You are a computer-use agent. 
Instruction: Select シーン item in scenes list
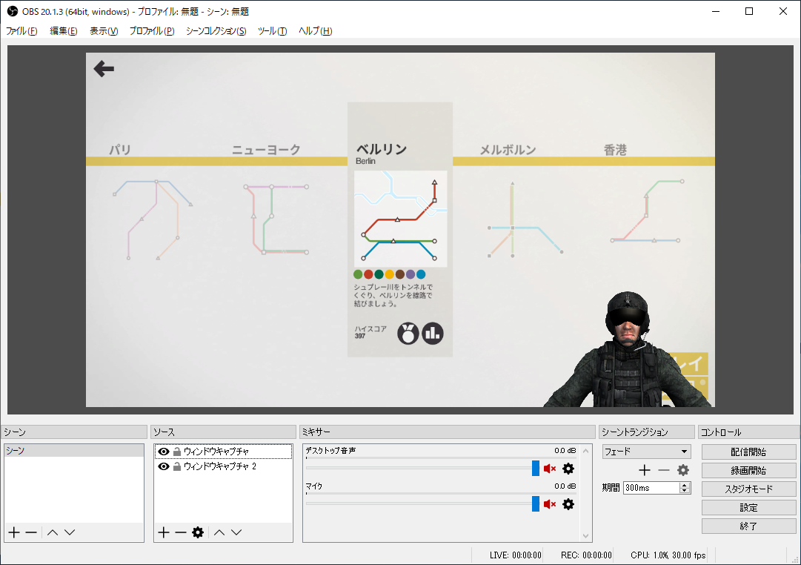(74, 451)
